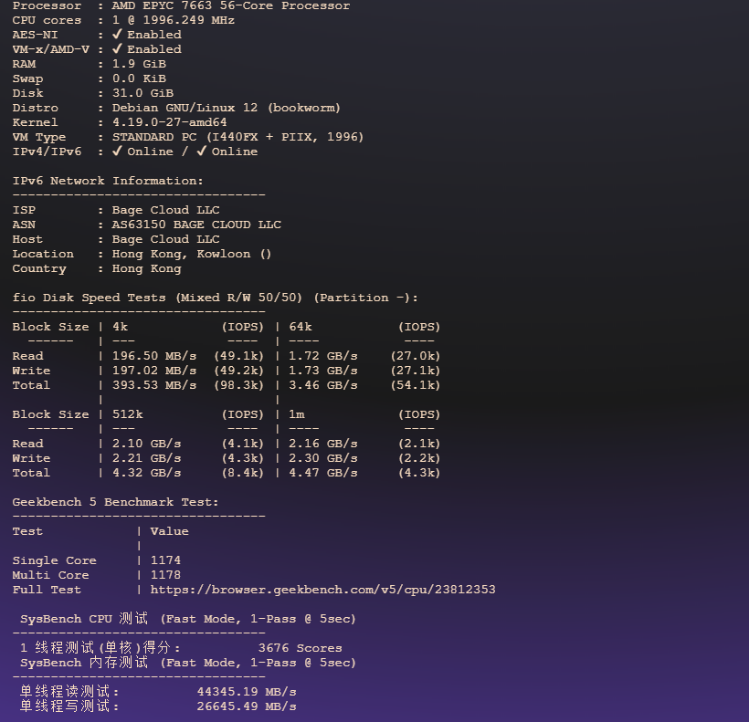The height and width of the screenshot is (722, 749).
Task: Click the 1m total speed 4.47 GB/s
Action: point(323,473)
